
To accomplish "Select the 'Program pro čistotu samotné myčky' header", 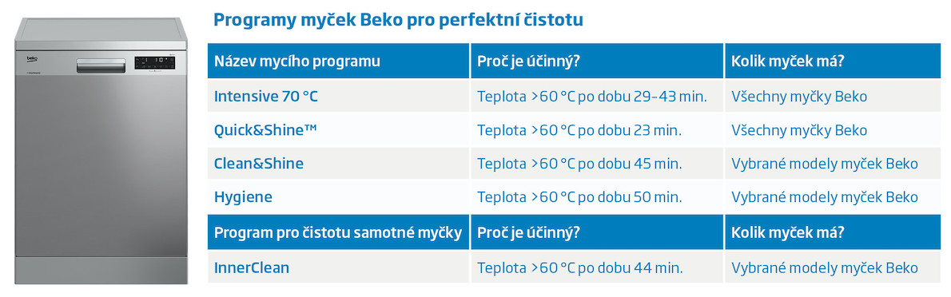I will (x=338, y=232).
